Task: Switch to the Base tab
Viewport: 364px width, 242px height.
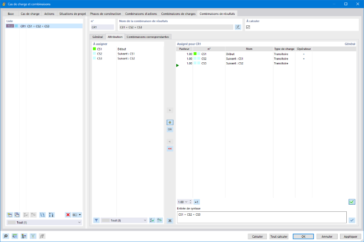Action: coord(11,14)
